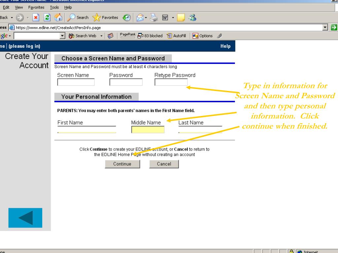Expand the address bar URL dropdown
Viewport: 338px width, 253px height.
pos(325,27)
